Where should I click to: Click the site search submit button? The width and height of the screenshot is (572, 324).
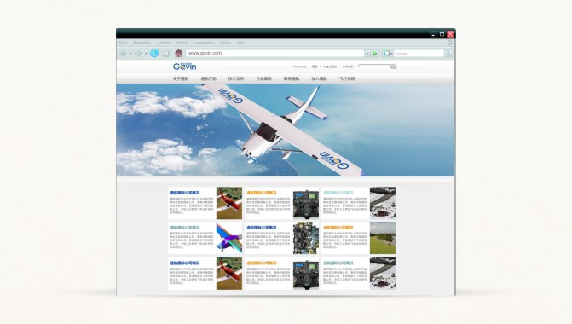tap(393, 67)
